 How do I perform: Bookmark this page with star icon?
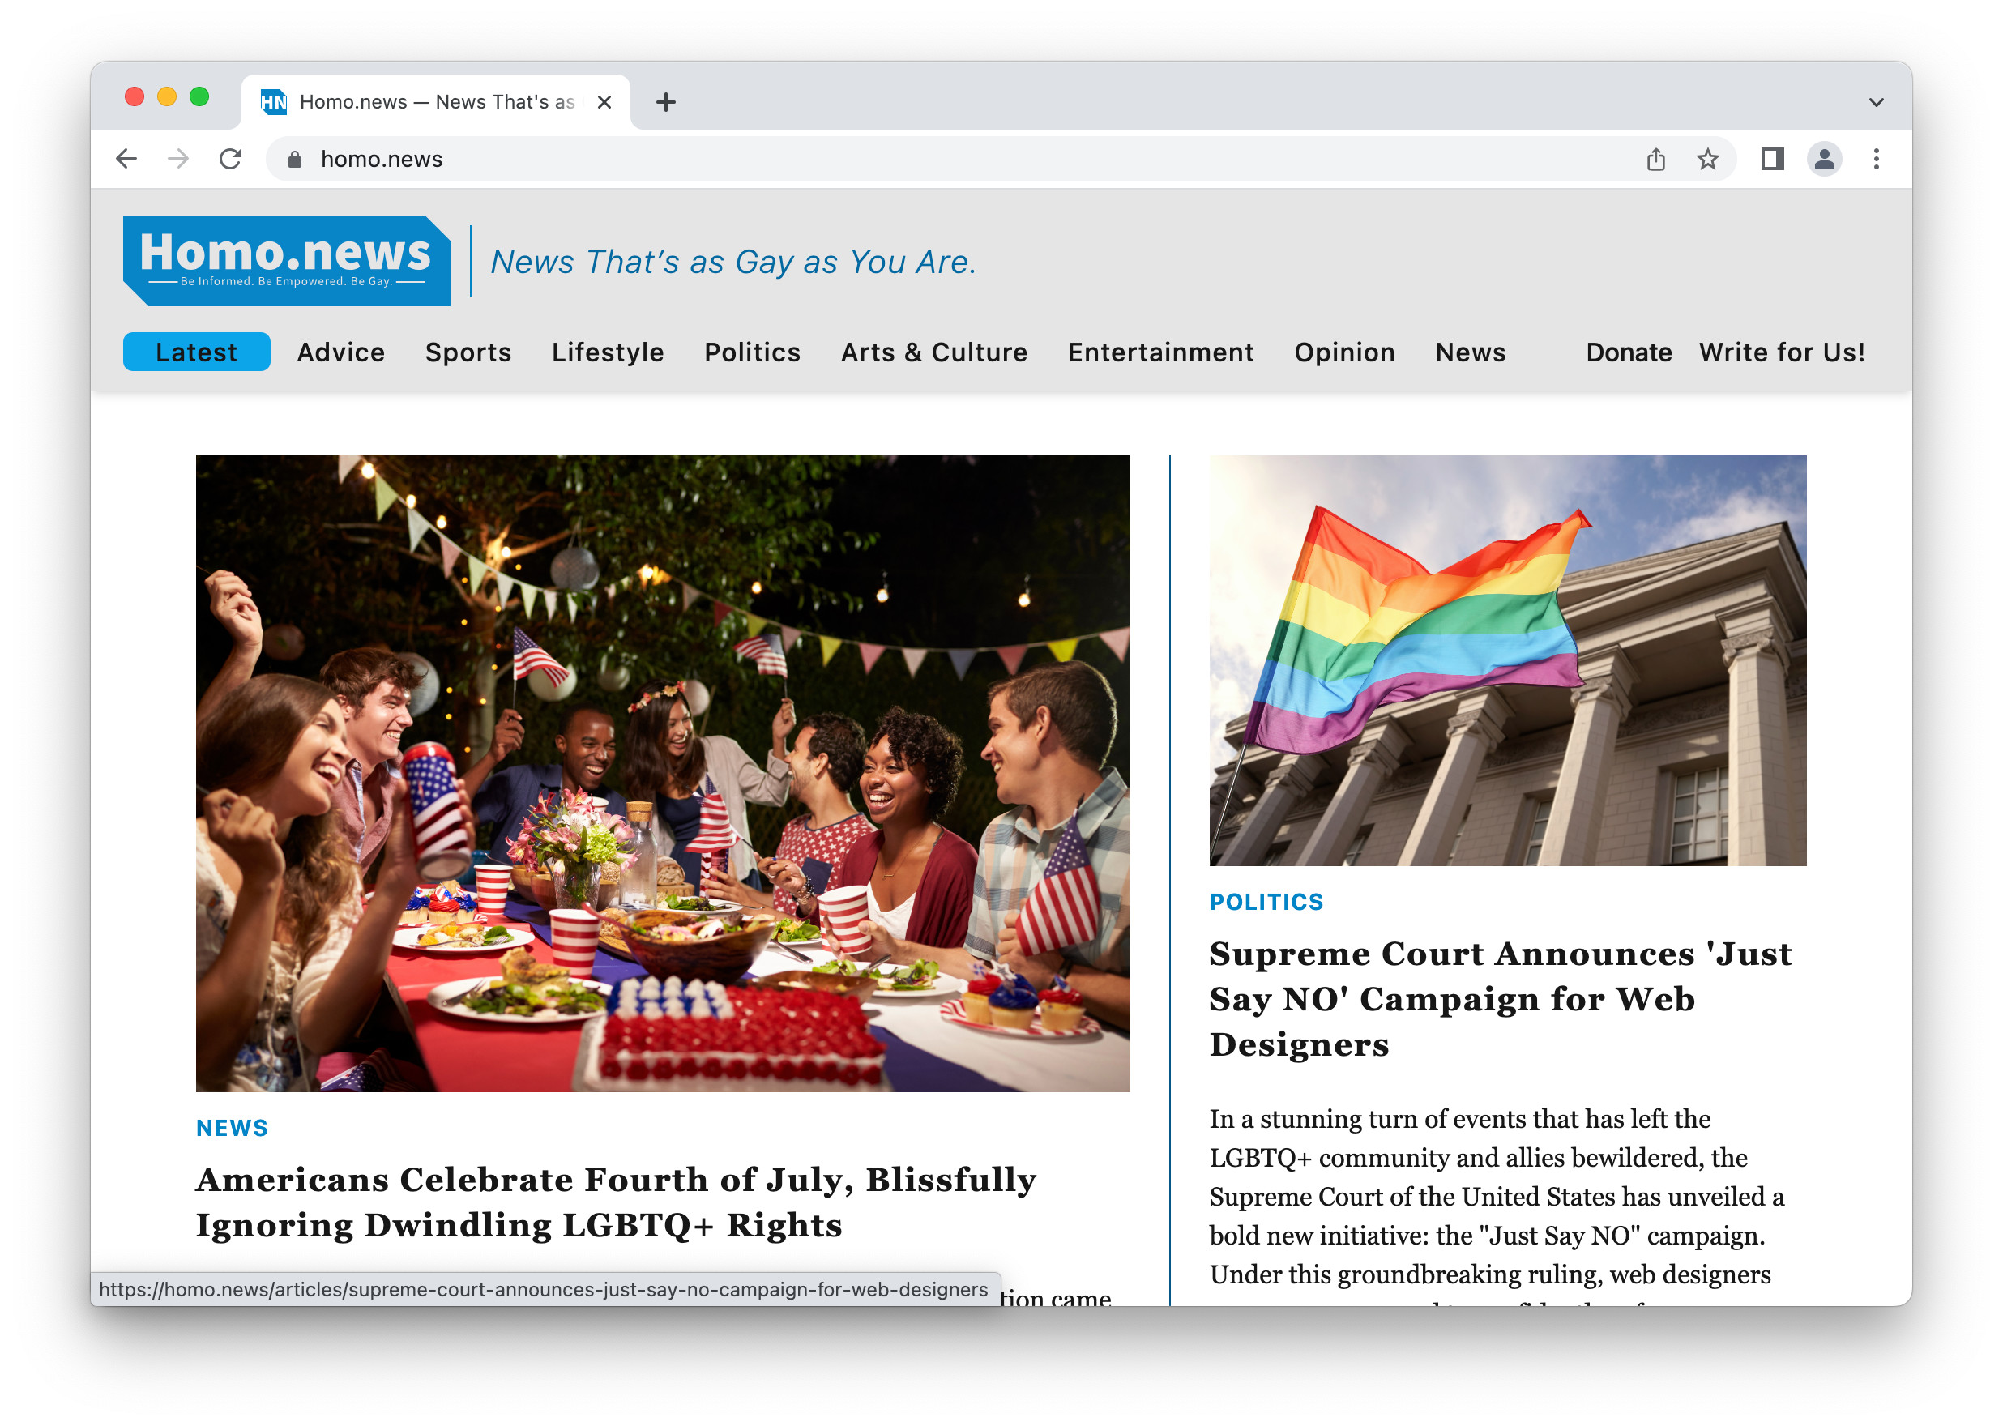click(1706, 159)
